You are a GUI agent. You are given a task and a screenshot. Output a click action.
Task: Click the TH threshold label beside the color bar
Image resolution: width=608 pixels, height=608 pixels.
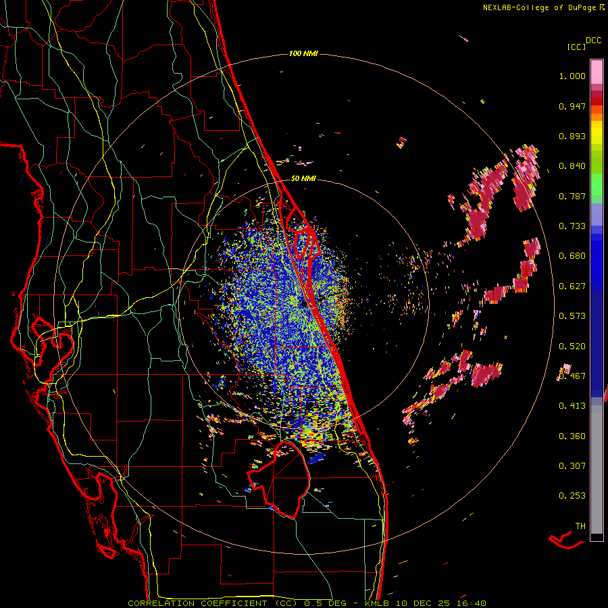point(580,526)
